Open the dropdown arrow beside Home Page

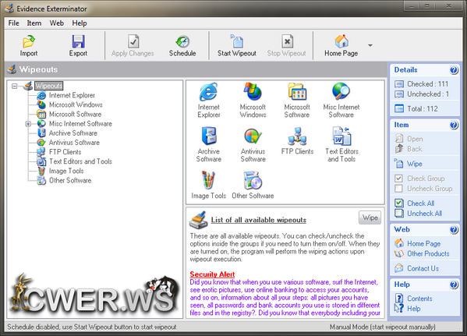pos(370,45)
